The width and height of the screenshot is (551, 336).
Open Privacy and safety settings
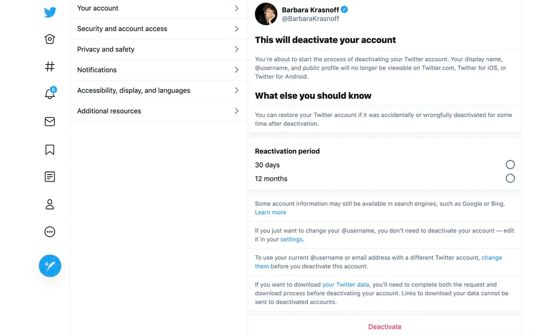coord(106,49)
